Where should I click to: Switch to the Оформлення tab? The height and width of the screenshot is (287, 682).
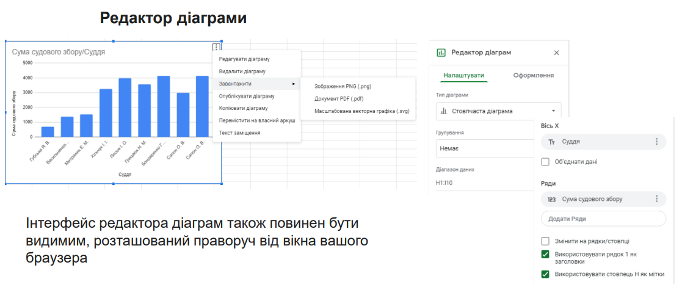pos(533,76)
